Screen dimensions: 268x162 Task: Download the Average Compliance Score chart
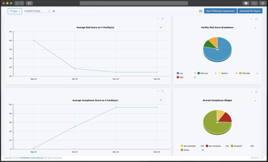click(161, 100)
